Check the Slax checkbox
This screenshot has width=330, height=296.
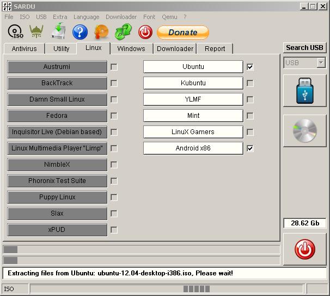(x=114, y=213)
